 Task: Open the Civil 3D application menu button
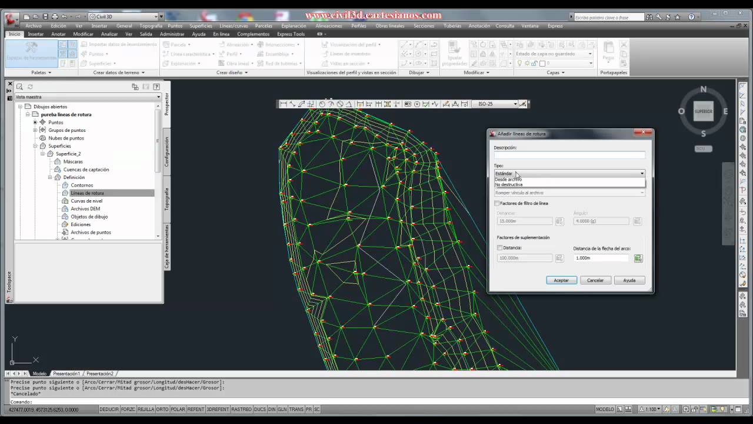click(12, 19)
